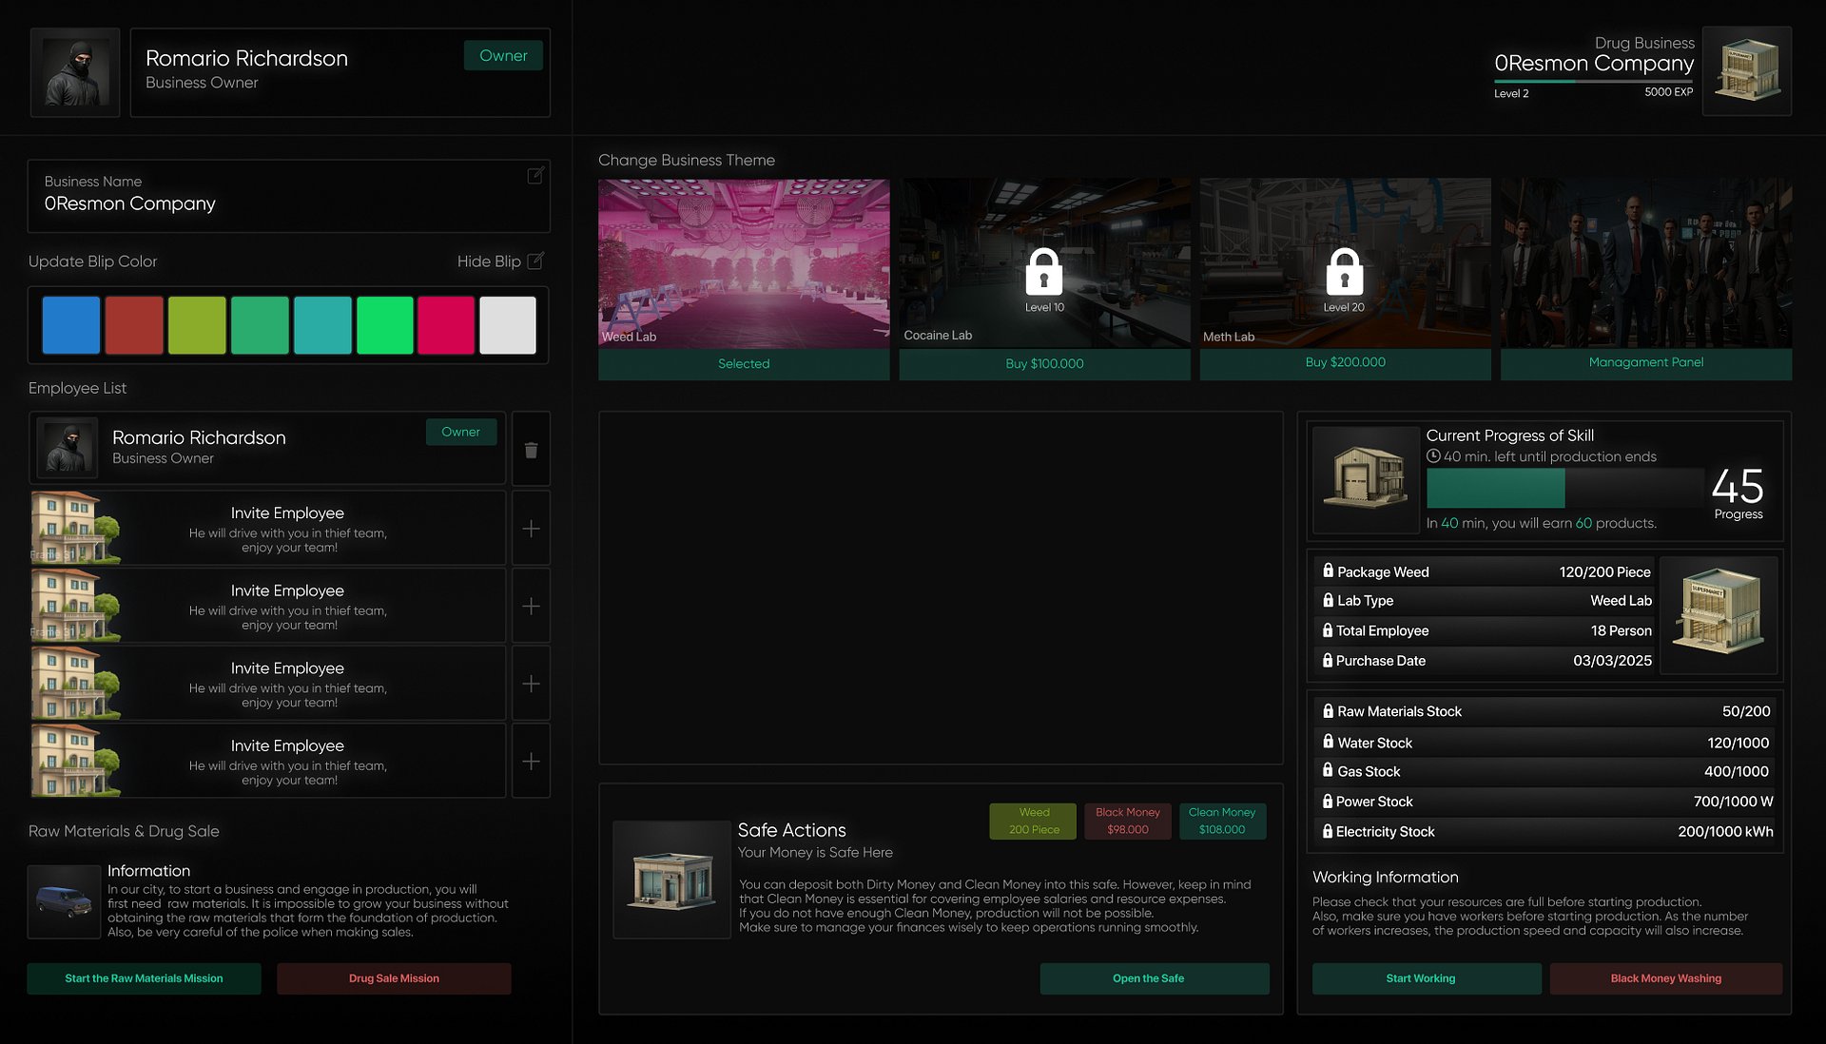Edit the business name using the pencil icon
Viewport: 1826px width, 1044px height.
click(535, 175)
